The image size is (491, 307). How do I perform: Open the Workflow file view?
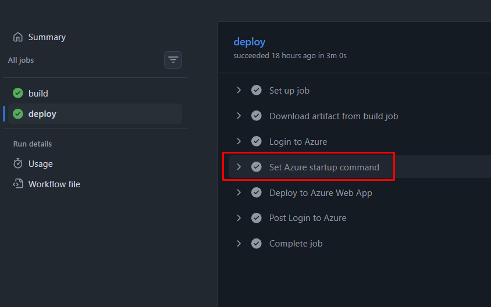click(54, 184)
